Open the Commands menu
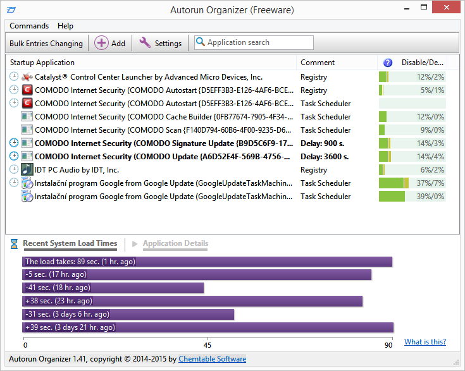465x371 pixels. [29, 26]
